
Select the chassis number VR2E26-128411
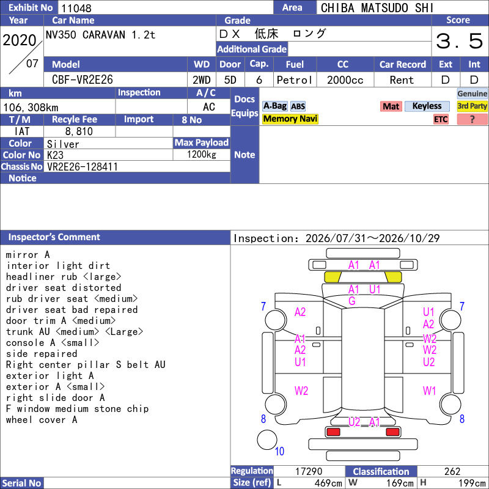(83, 167)
